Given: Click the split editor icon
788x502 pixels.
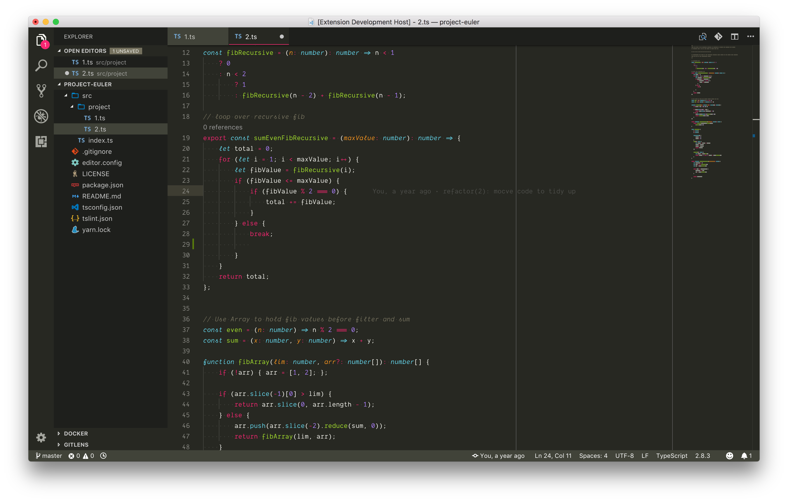Looking at the screenshot, I should 734,37.
